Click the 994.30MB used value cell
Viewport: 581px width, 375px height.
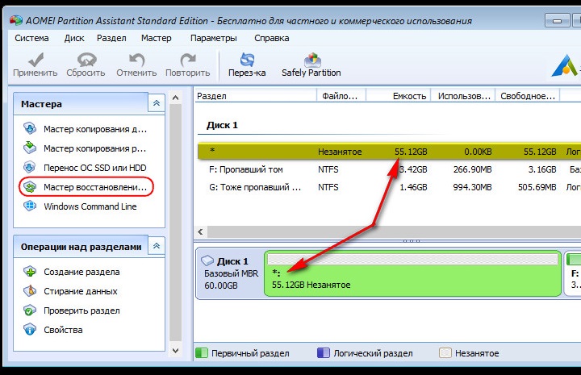click(472, 187)
